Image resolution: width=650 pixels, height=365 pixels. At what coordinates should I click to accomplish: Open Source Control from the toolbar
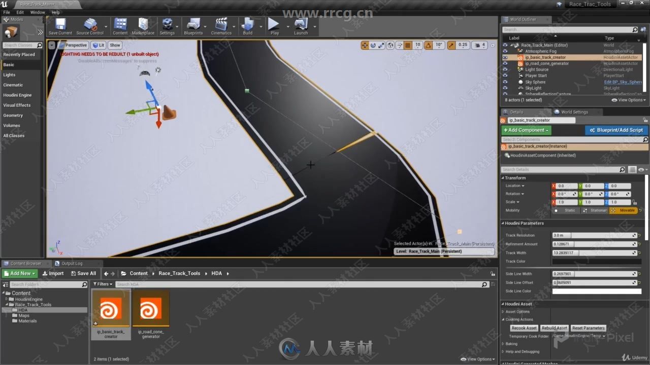[x=90, y=26]
